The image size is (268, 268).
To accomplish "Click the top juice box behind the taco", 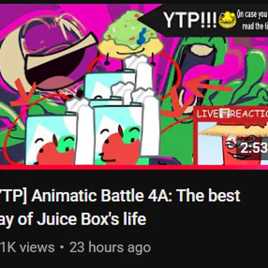I will (x=110, y=85).
